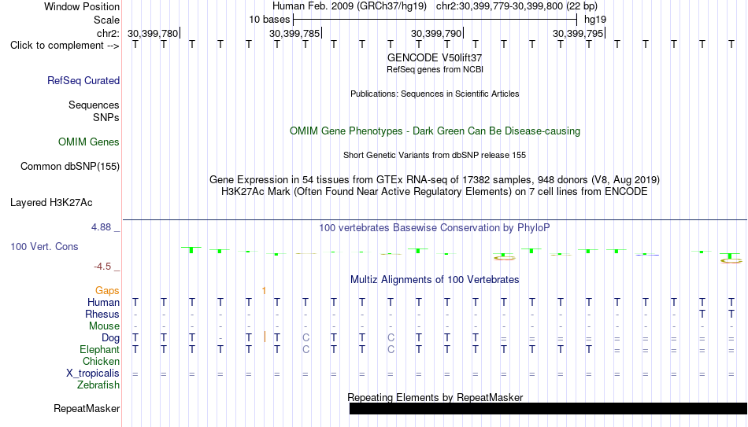Click 'OMIM Gene Phenotypes' track title

(435, 131)
